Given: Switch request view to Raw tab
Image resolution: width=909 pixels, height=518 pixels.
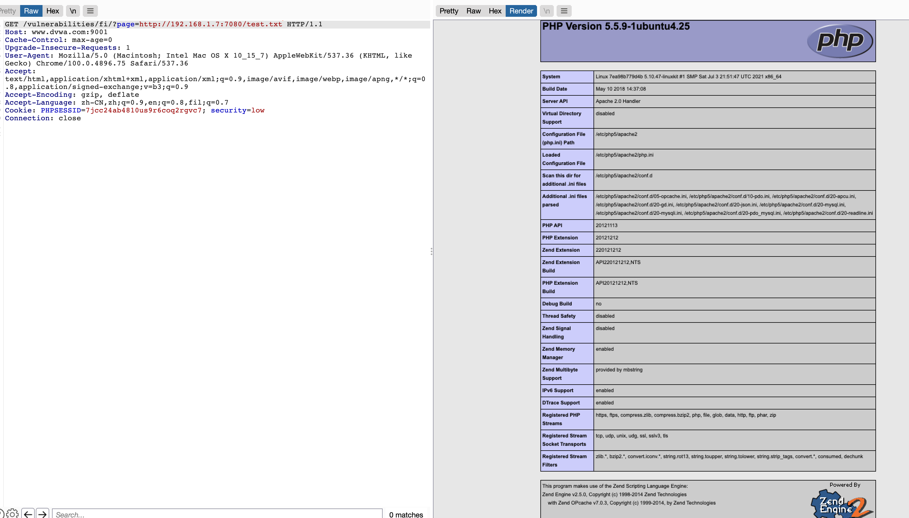Looking at the screenshot, I should (31, 11).
